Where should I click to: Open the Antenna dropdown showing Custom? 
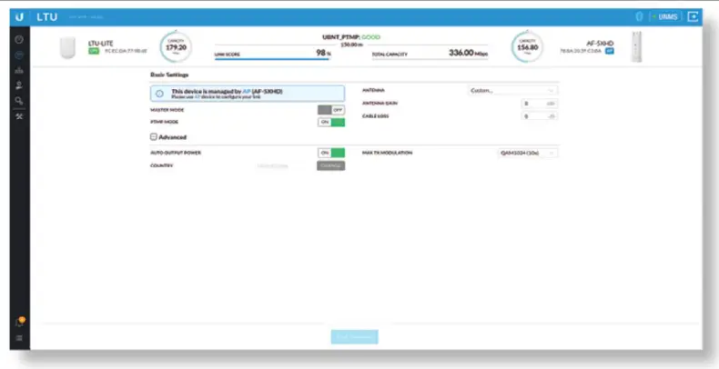pyautogui.click(x=512, y=91)
